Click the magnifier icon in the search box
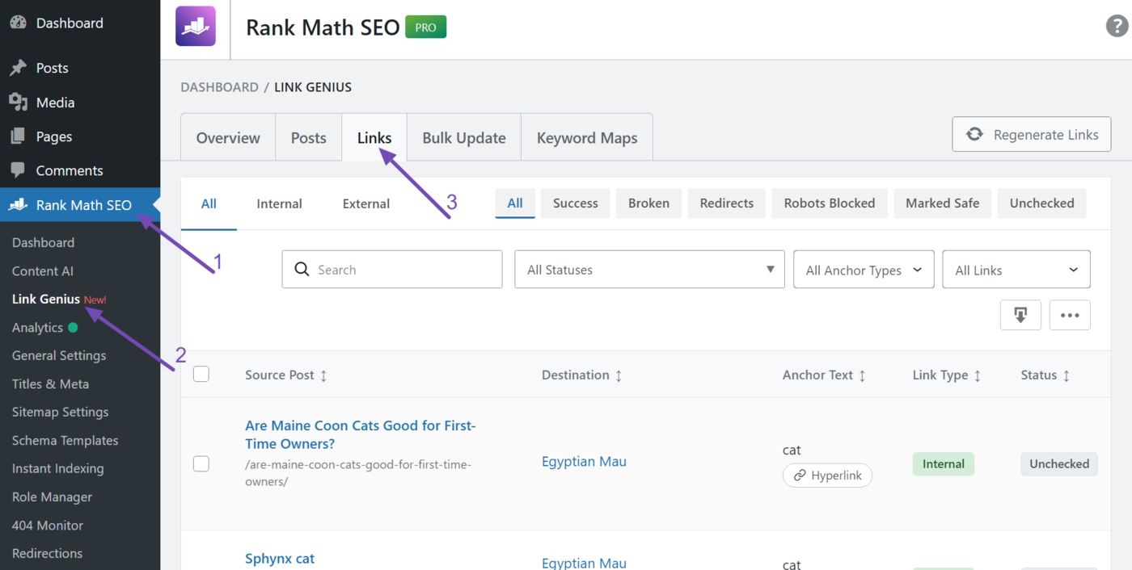The image size is (1132, 570). pos(302,269)
